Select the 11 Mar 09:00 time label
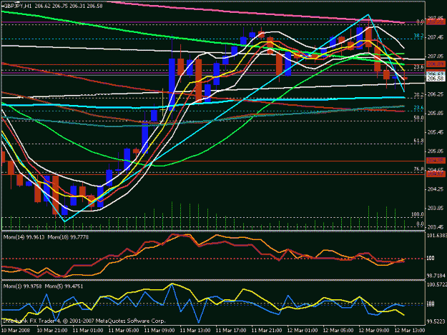 [x=159, y=331]
